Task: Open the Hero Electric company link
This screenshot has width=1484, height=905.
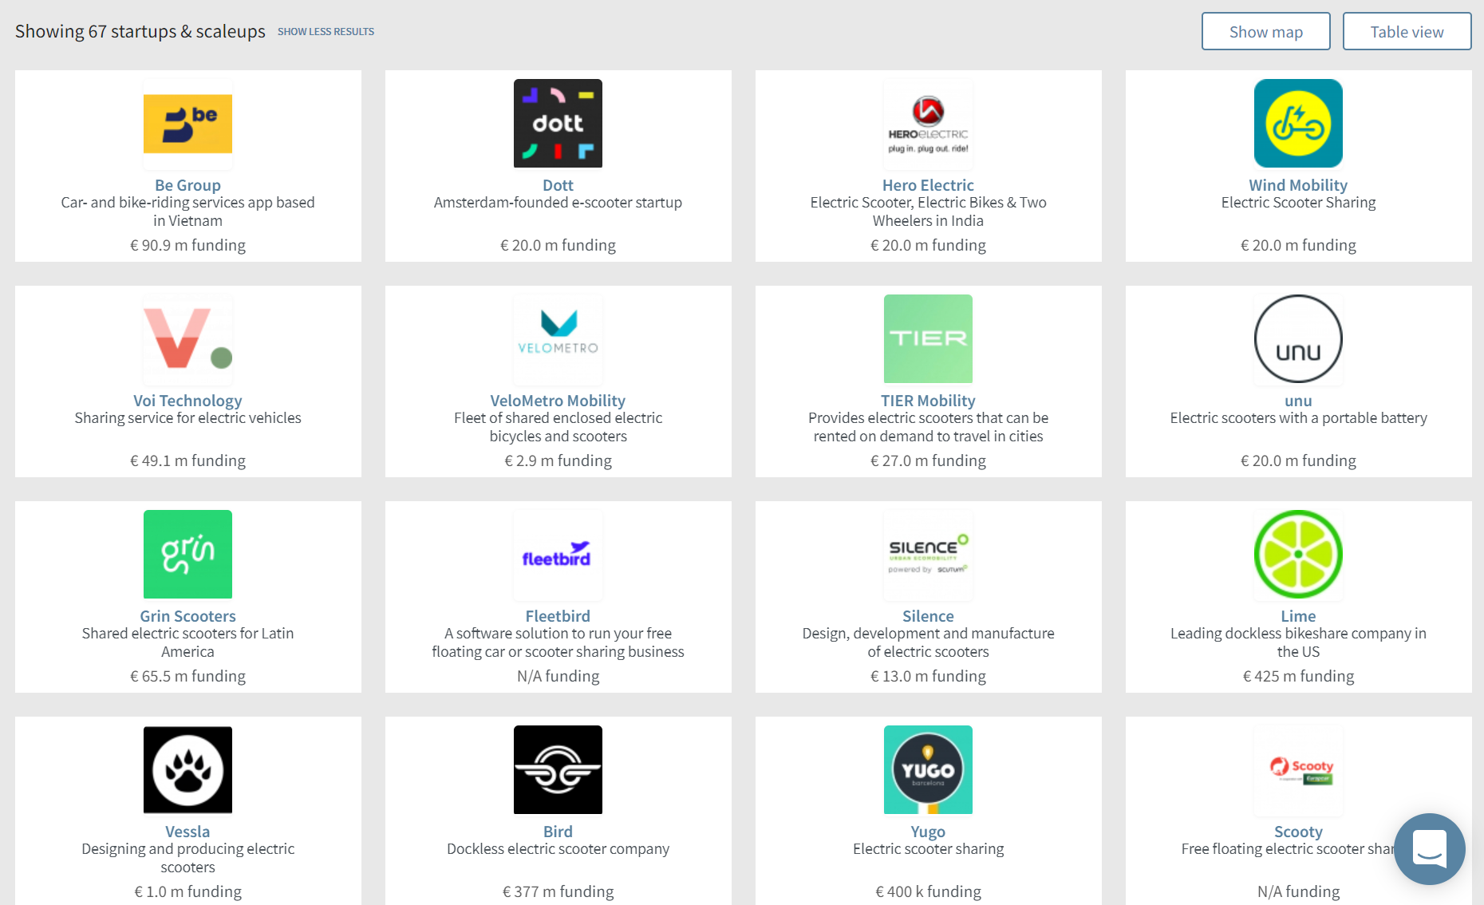Action: pos(928,185)
